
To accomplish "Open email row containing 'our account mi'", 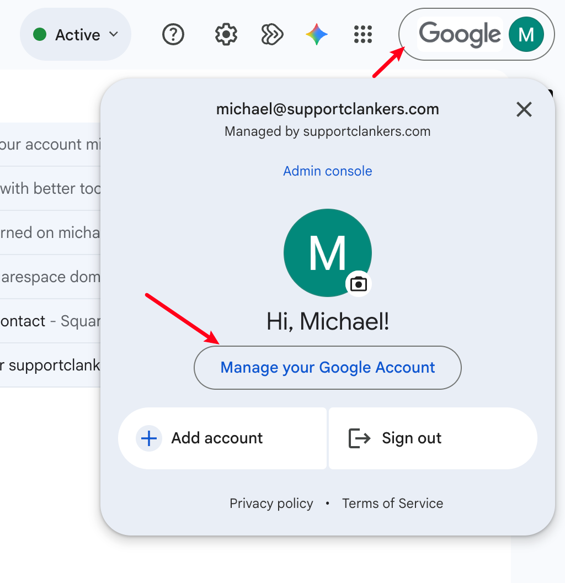I will click(x=50, y=144).
